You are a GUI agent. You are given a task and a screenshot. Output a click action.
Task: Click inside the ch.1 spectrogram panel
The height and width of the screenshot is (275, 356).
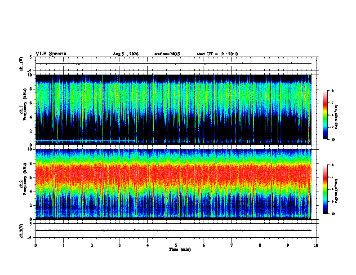click(174, 110)
